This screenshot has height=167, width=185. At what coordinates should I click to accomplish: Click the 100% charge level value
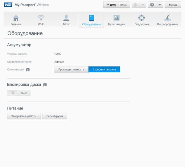[x=57, y=54]
